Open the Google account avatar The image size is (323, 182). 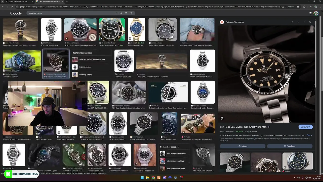tap(316, 13)
